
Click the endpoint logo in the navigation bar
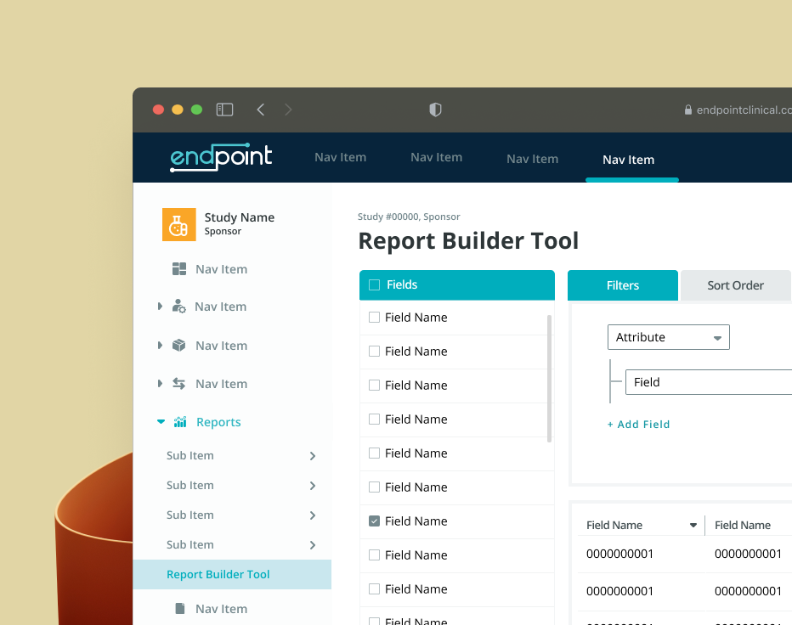click(220, 156)
